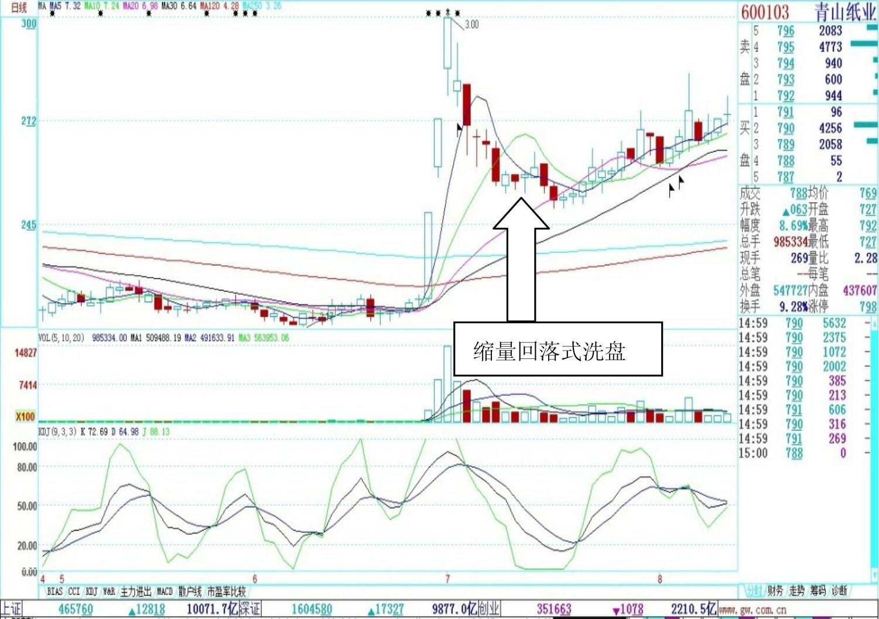This screenshot has width=879, height=619.
Task: Click stock name 青山纸业
Action: pos(845,12)
